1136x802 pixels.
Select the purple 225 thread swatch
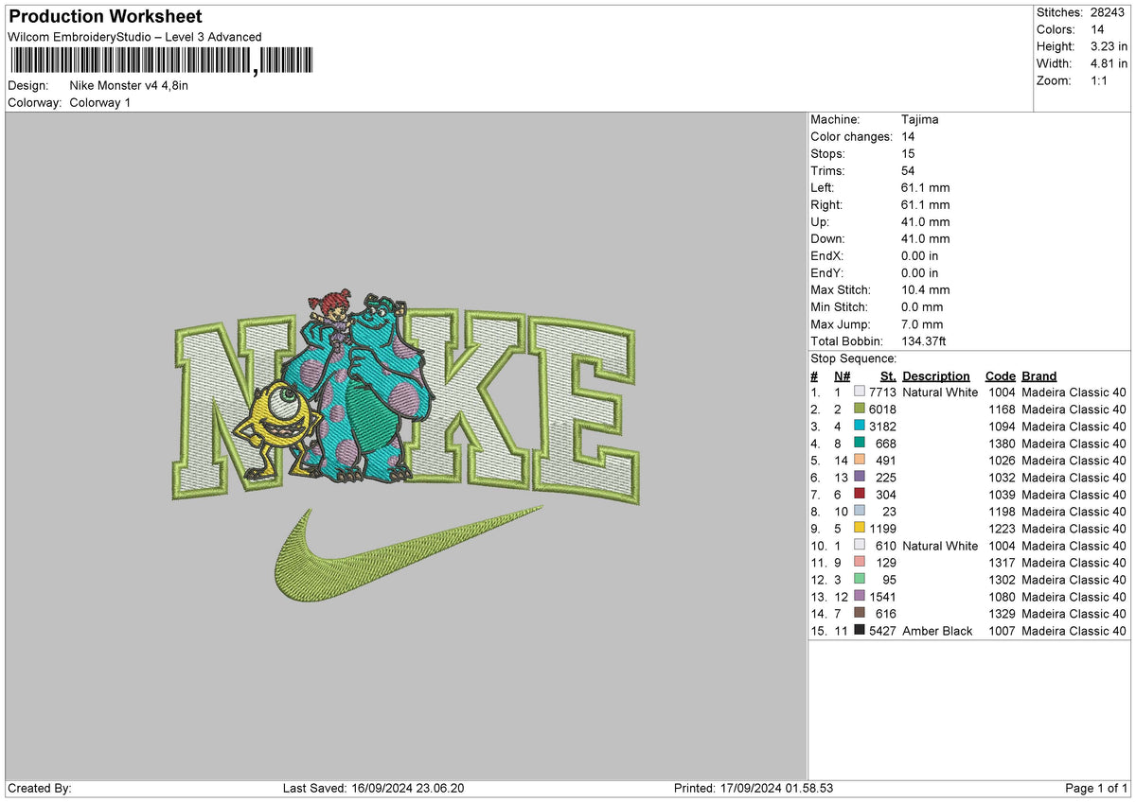click(x=861, y=478)
